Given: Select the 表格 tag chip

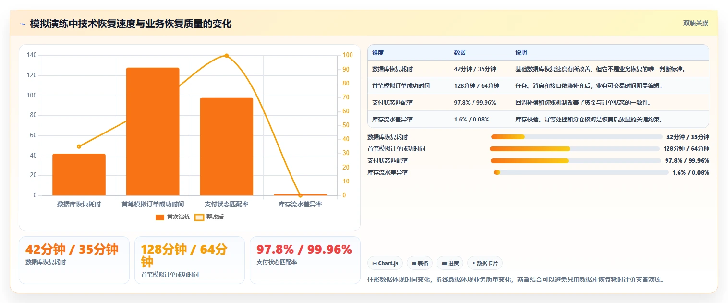Looking at the screenshot, I should (419, 263).
